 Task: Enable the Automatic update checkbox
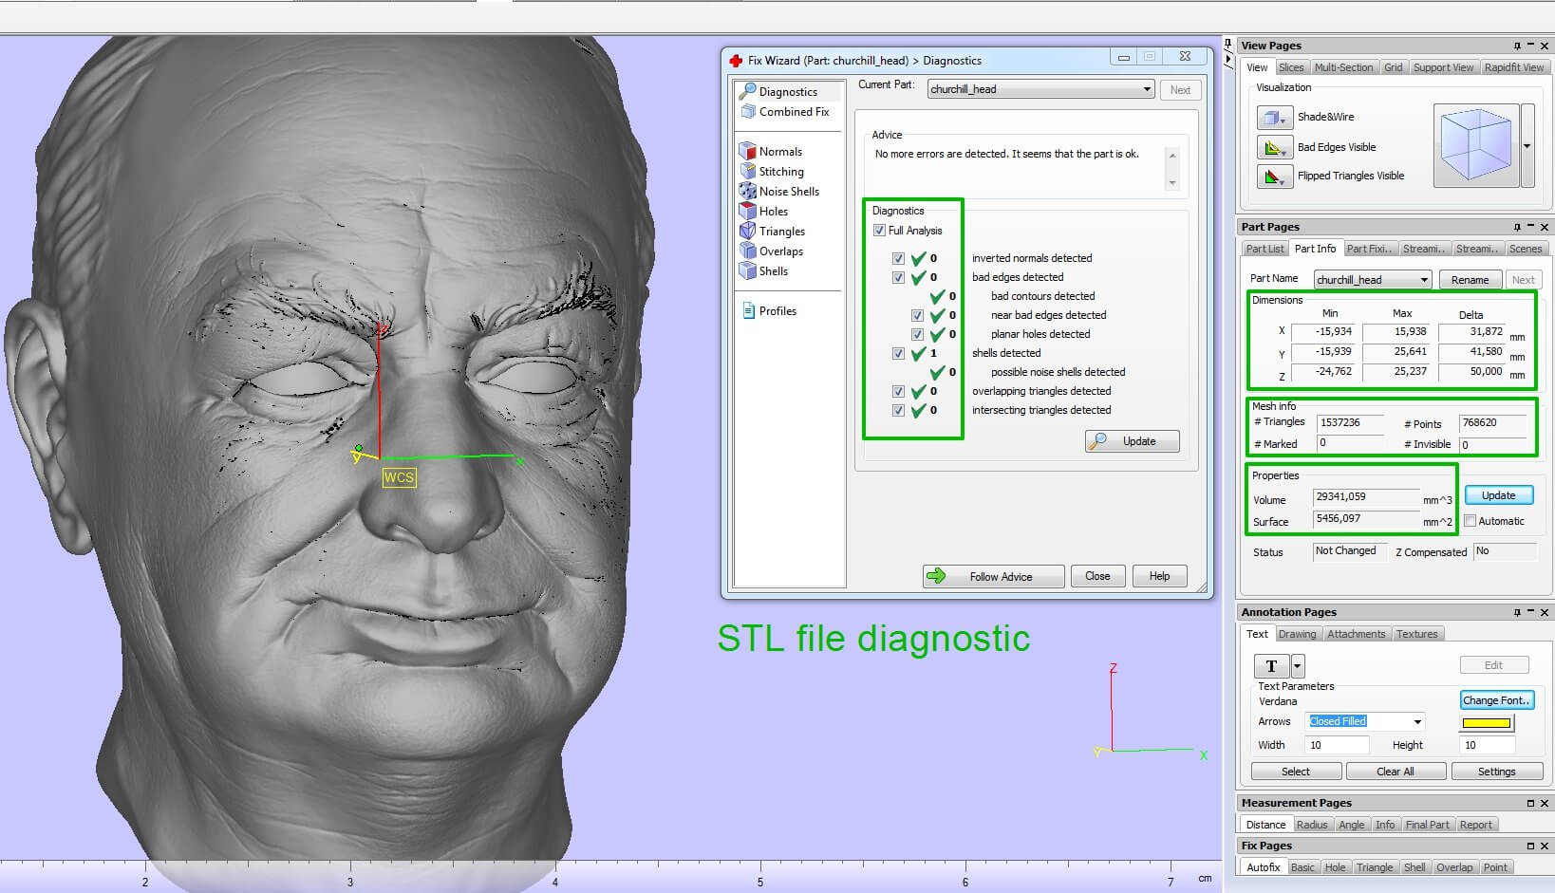tap(1470, 521)
